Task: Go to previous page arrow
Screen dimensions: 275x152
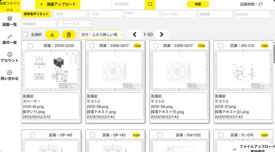Action: point(135,35)
